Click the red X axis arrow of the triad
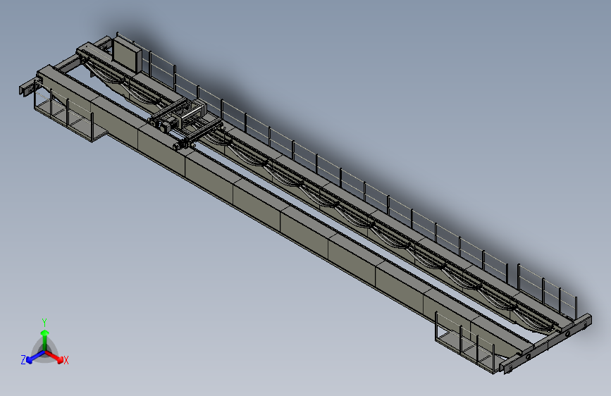The height and width of the screenshot is (396, 611). click(x=55, y=357)
